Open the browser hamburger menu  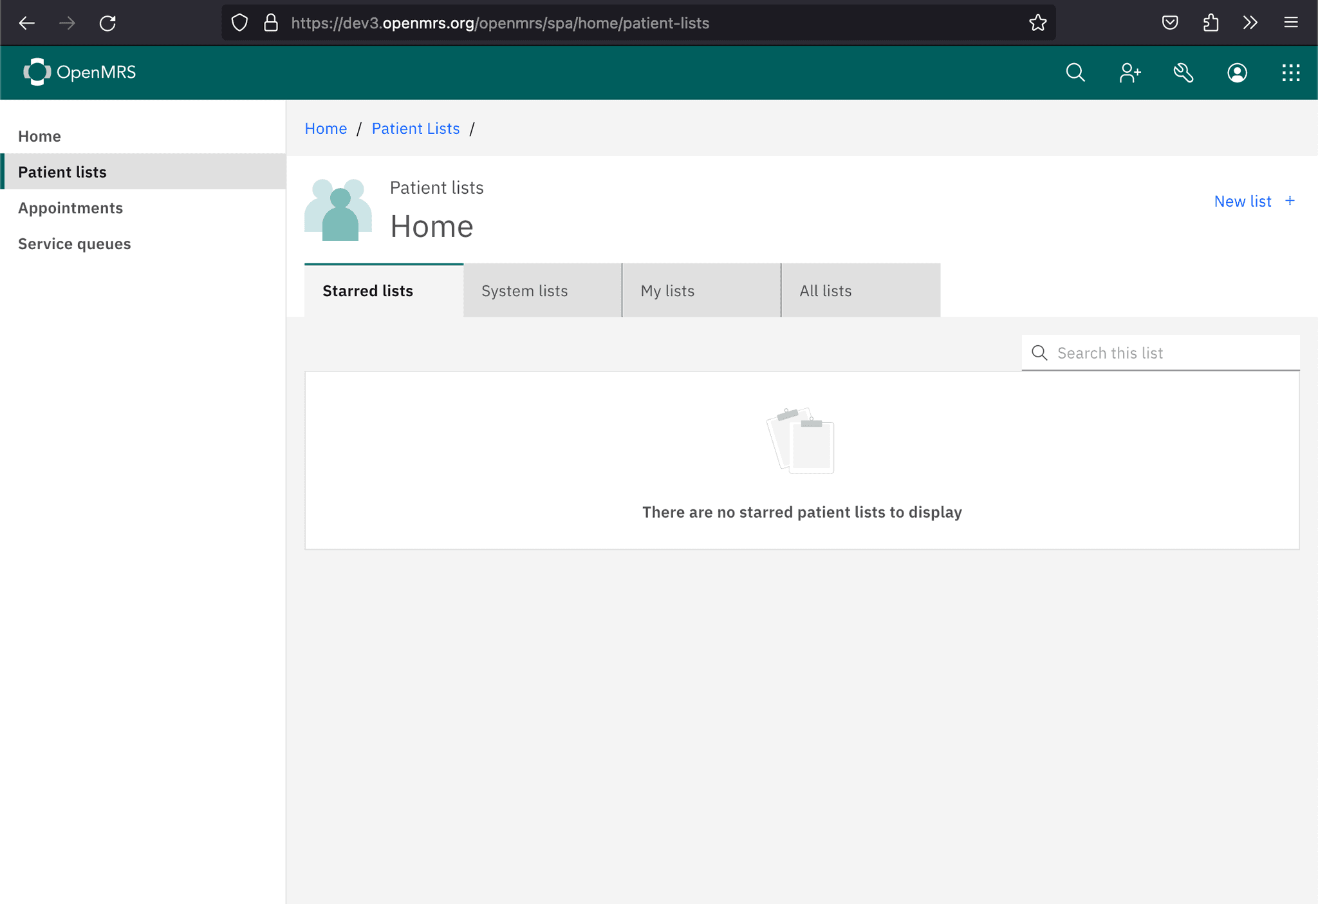click(x=1291, y=23)
